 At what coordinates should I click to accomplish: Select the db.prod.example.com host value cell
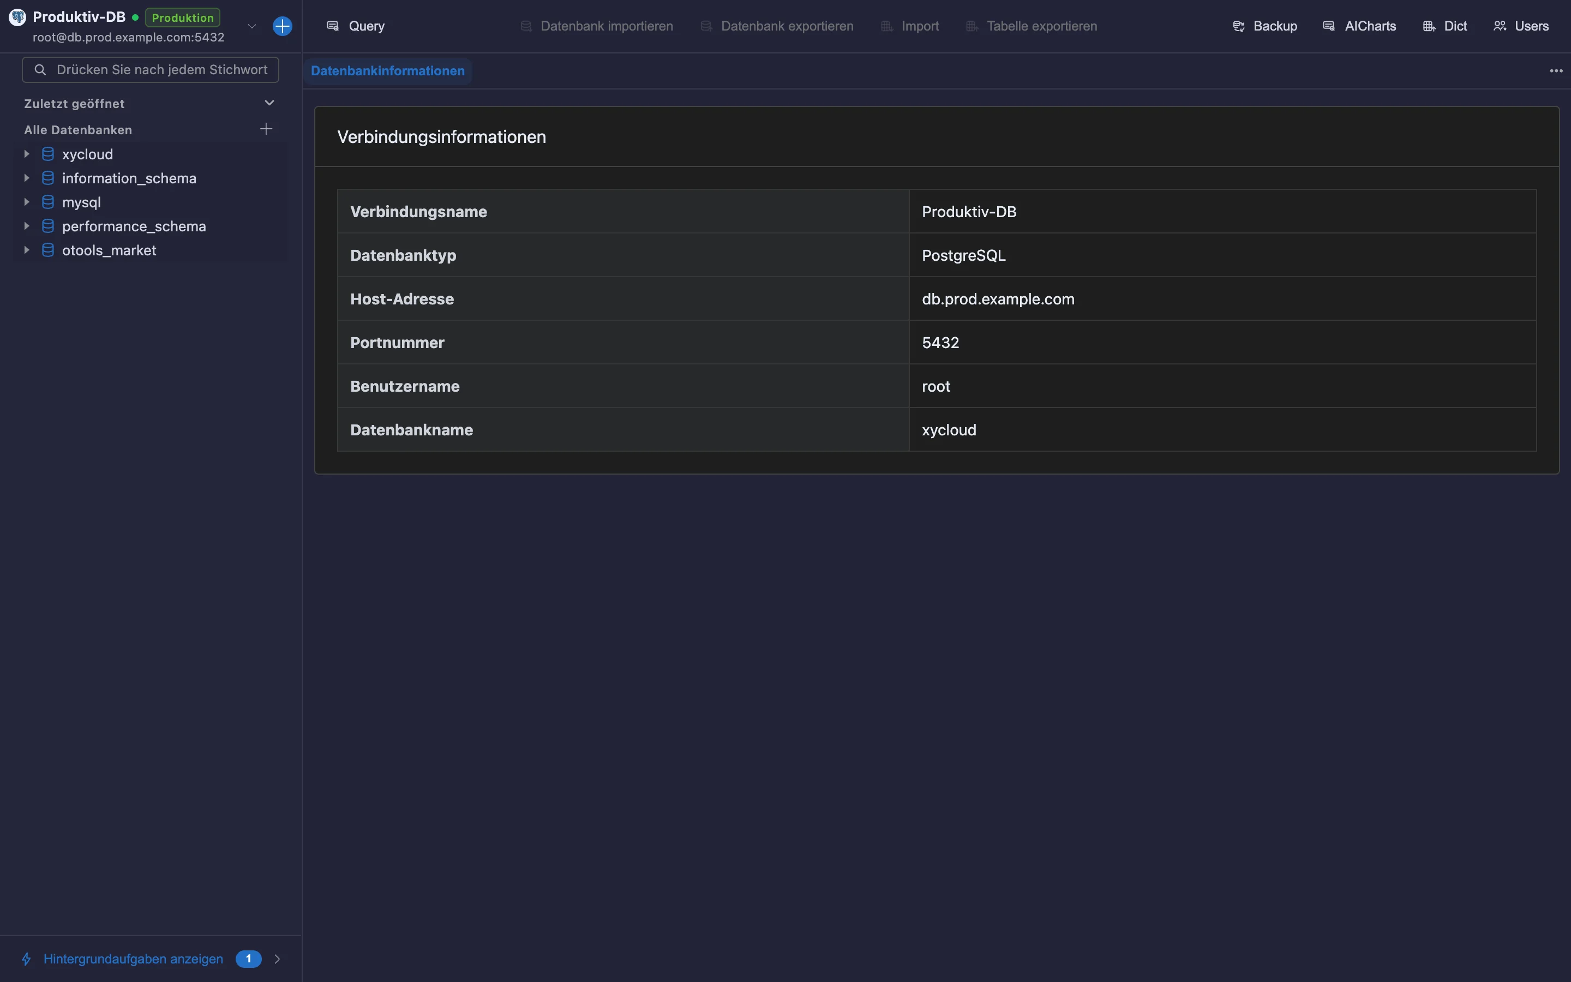(1222, 299)
